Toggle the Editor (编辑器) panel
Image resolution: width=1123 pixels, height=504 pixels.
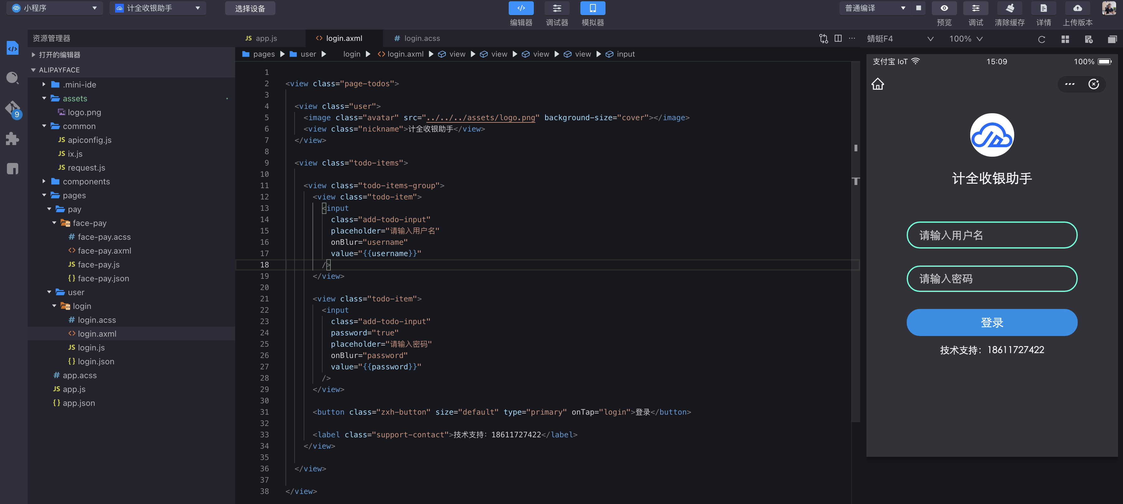521,8
